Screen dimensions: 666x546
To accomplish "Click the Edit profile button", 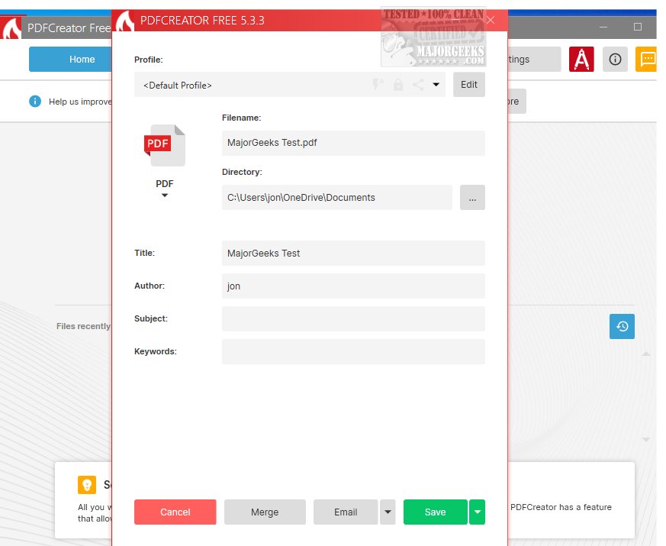I will coord(469,85).
